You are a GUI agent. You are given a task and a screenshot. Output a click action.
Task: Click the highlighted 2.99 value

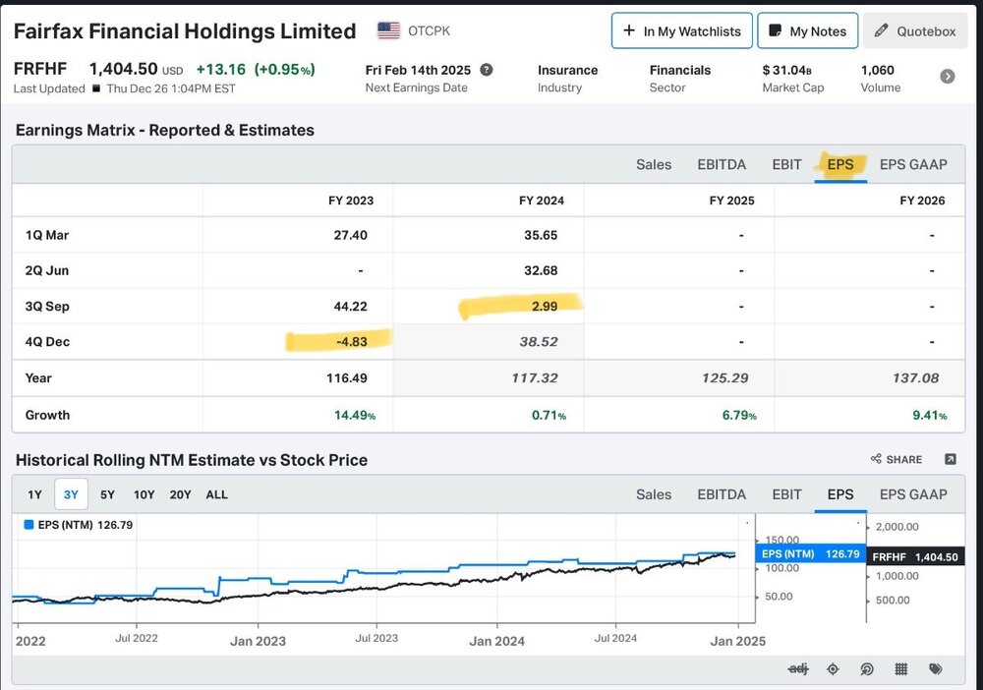[x=545, y=307]
